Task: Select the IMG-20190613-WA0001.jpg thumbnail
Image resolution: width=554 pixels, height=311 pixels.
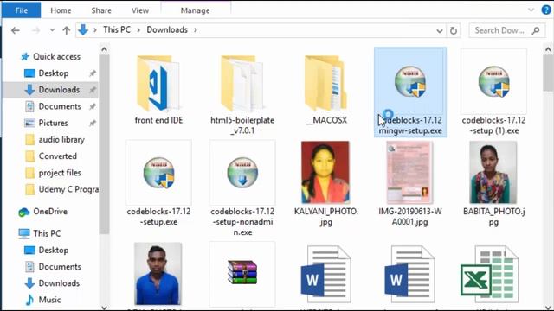Action: pos(409,173)
